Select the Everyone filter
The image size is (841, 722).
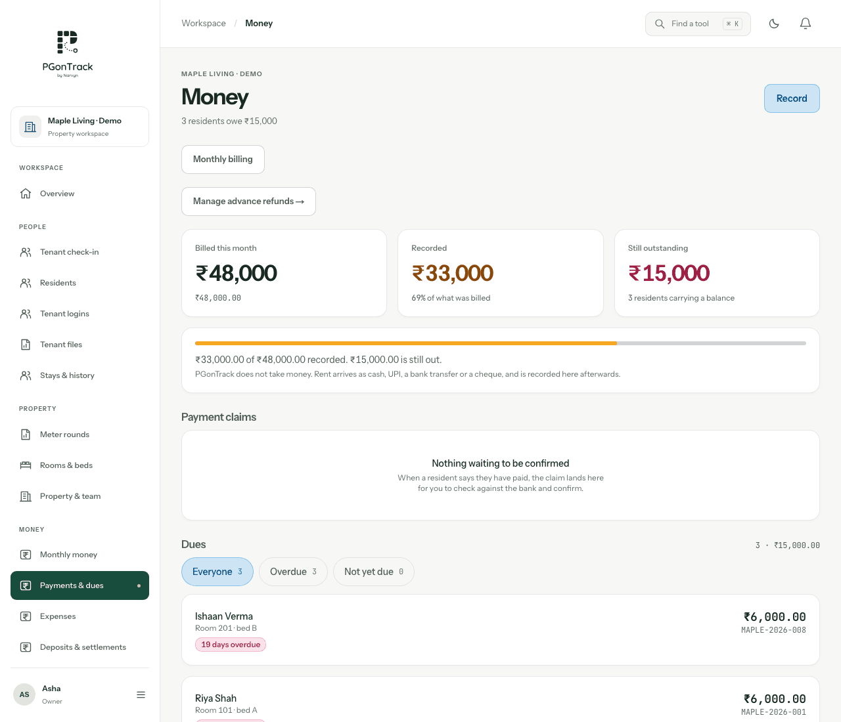pyautogui.click(x=217, y=572)
